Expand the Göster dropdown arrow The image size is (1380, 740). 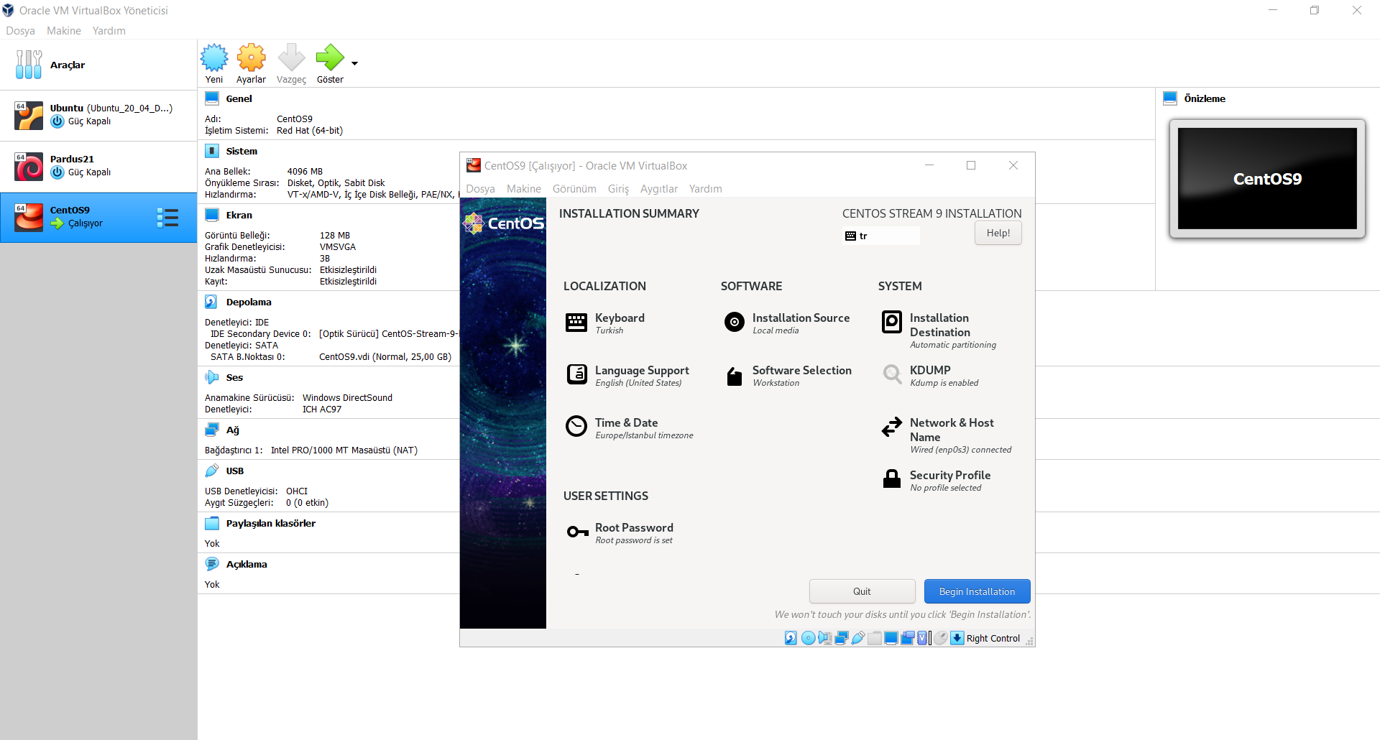pos(354,63)
